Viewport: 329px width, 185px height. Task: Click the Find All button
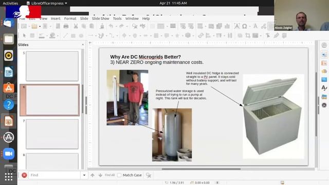(109, 175)
